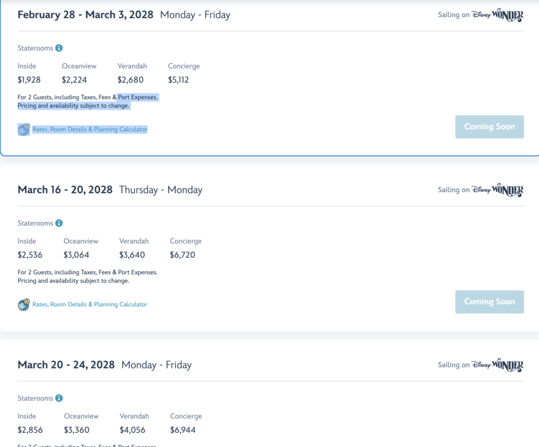The image size is (539, 447).
Task: Select Verandah $2,680 stateroom price
Action: tap(131, 80)
